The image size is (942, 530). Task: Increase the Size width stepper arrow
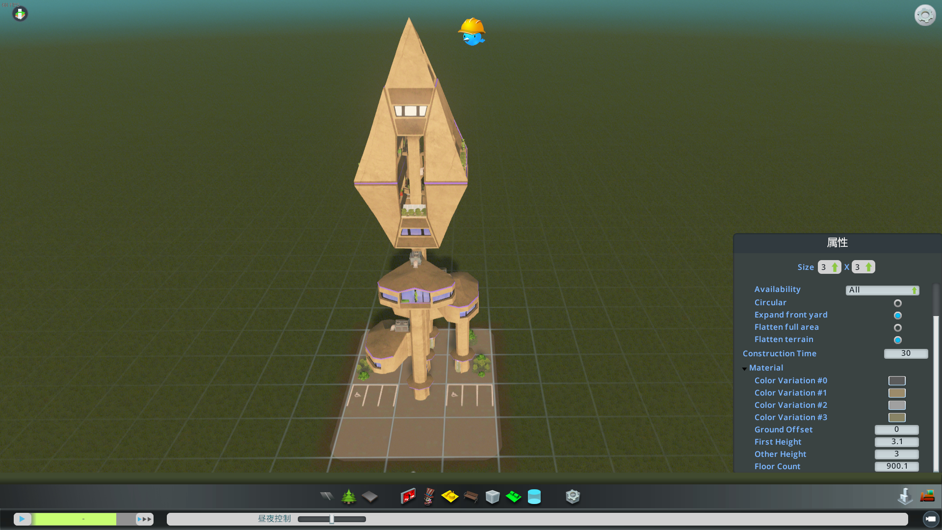pos(835,267)
